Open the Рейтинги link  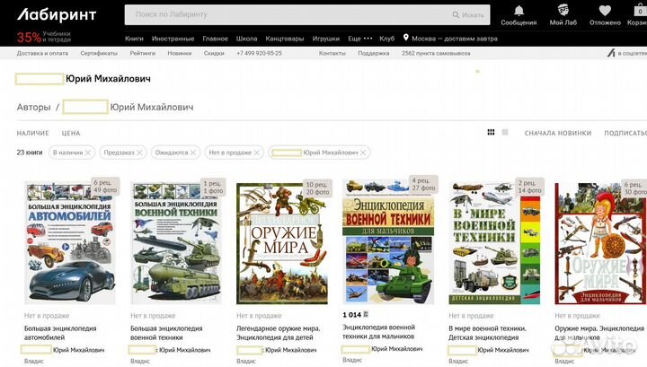[x=143, y=53]
